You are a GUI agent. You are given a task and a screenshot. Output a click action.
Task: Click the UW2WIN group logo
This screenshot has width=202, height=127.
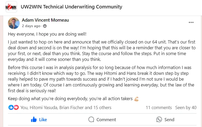[11, 7]
